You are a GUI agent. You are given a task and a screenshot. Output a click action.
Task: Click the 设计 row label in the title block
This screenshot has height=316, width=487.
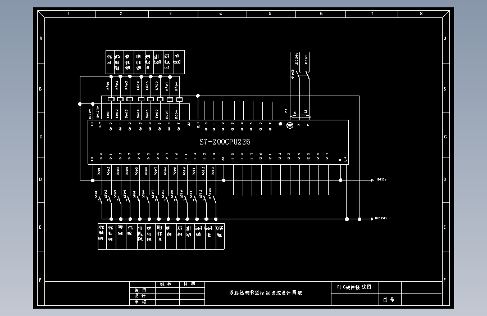click(x=140, y=296)
